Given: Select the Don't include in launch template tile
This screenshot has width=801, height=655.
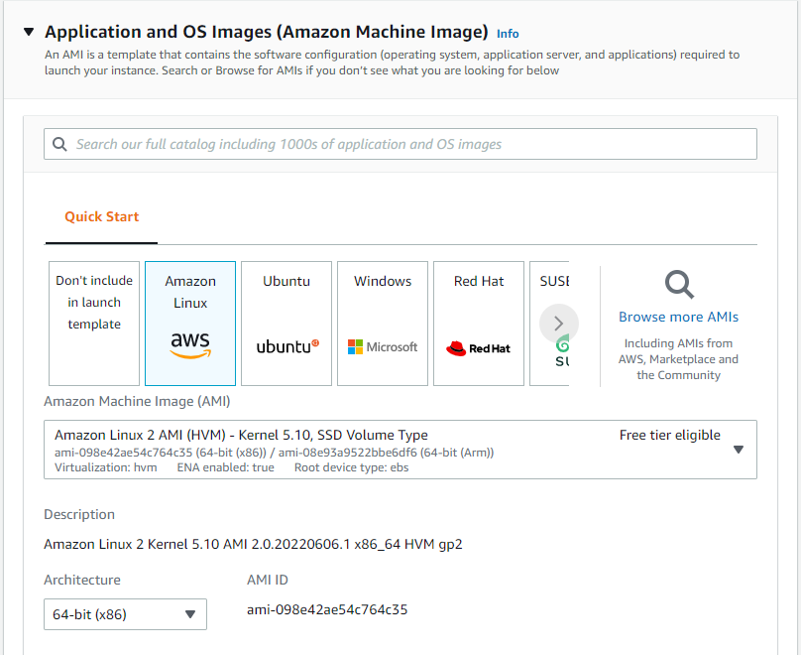Looking at the screenshot, I should pos(94,324).
